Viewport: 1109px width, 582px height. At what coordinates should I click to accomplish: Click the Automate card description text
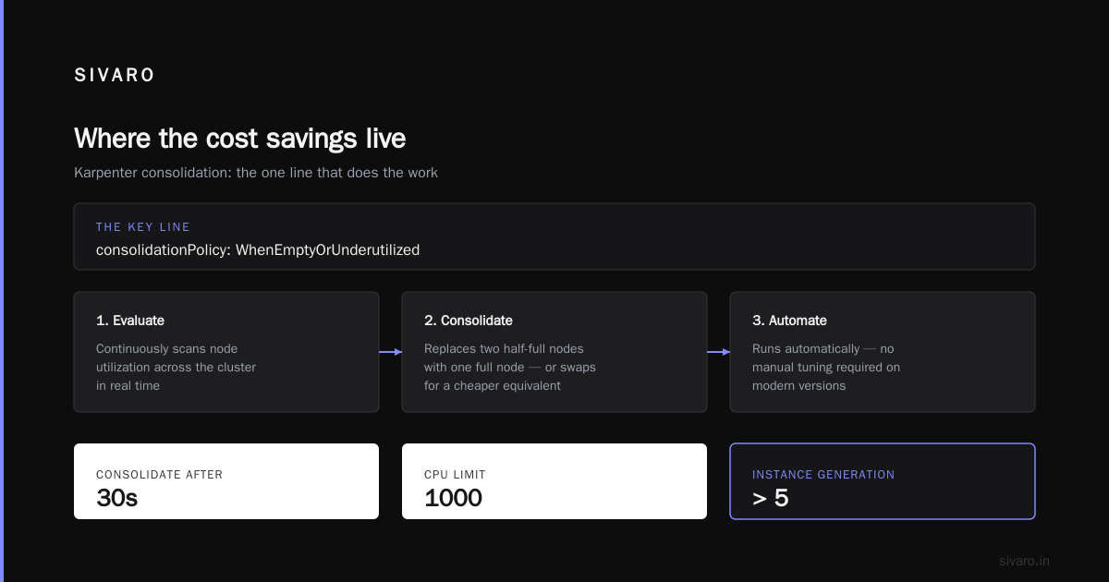point(826,368)
